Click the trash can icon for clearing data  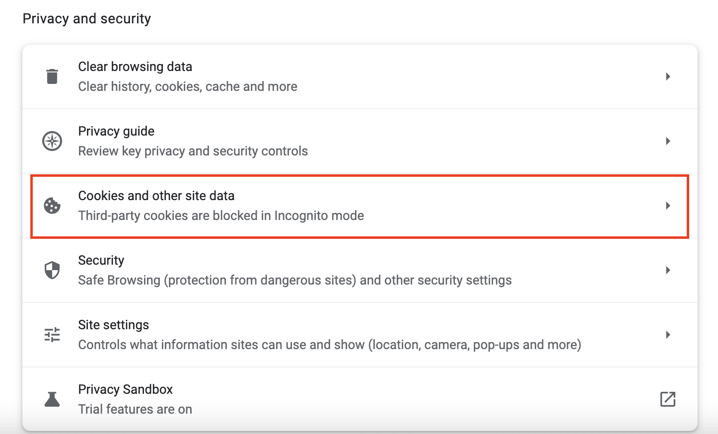pos(52,76)
